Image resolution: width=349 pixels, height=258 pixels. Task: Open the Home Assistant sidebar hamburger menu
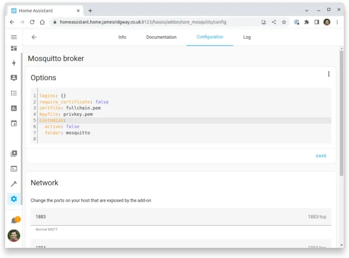pos(14,37)
